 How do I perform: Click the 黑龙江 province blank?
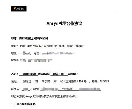26,82
